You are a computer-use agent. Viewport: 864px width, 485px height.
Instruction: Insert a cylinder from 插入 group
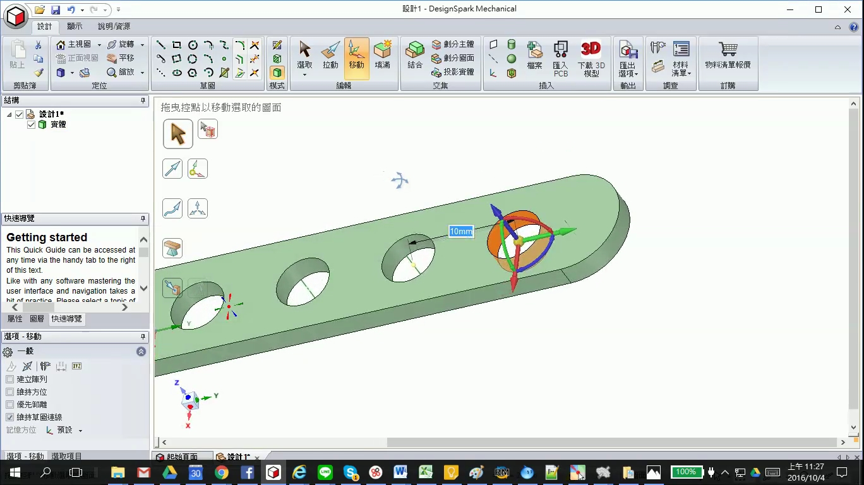pos(512,44)
